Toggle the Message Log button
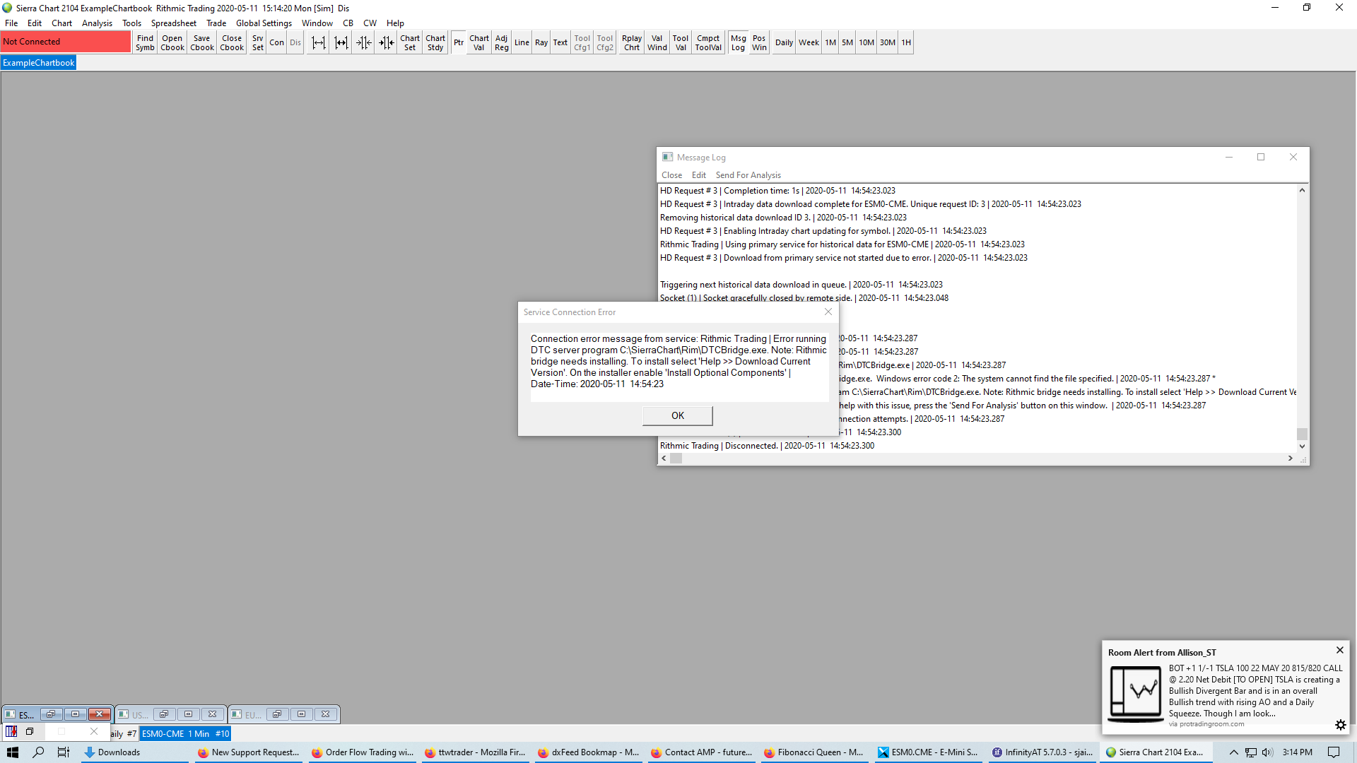 (738, 42)
